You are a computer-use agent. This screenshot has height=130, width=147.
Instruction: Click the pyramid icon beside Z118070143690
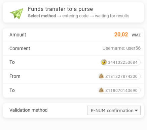click(x=101, y=90)
